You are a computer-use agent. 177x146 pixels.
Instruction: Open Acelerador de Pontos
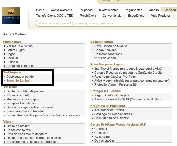(109, 110)
